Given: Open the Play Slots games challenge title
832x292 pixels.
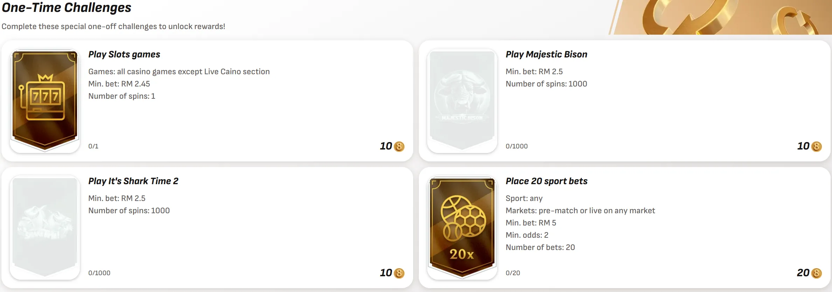Looking at the screenshot, I should tap(124, 54).
